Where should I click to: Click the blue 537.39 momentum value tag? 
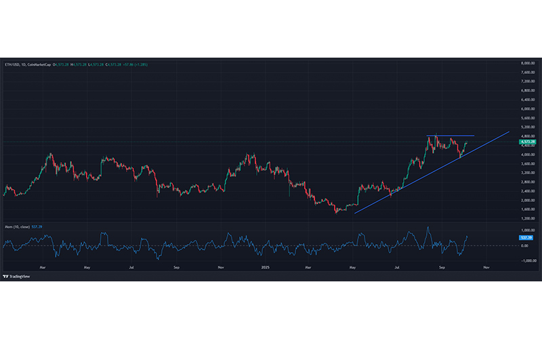(x=527, y=238)
